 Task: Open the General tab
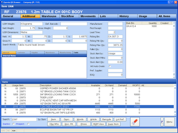(x=11, y=16)
